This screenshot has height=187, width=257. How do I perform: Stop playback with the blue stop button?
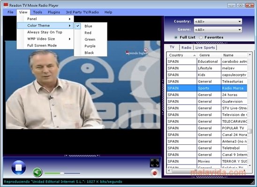pyautogui.click(x=19, y=167)
